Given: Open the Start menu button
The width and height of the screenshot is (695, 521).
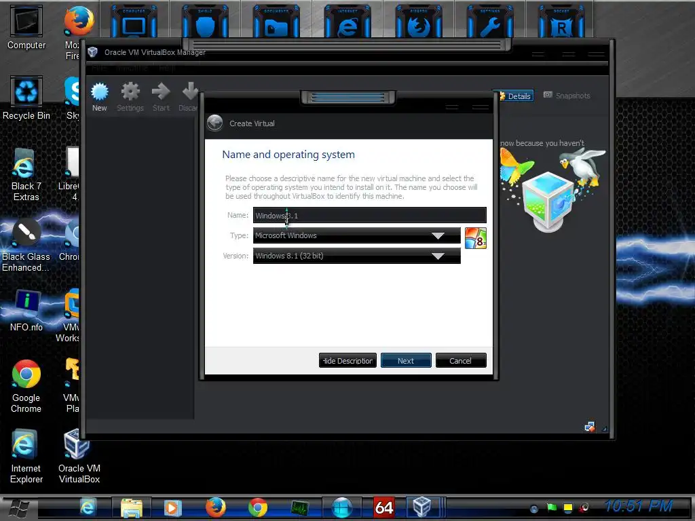Looking at the screenshot, I should (20, 508).
